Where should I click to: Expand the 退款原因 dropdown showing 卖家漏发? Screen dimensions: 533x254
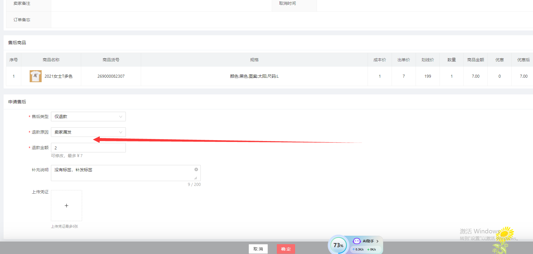pos(88,132)
